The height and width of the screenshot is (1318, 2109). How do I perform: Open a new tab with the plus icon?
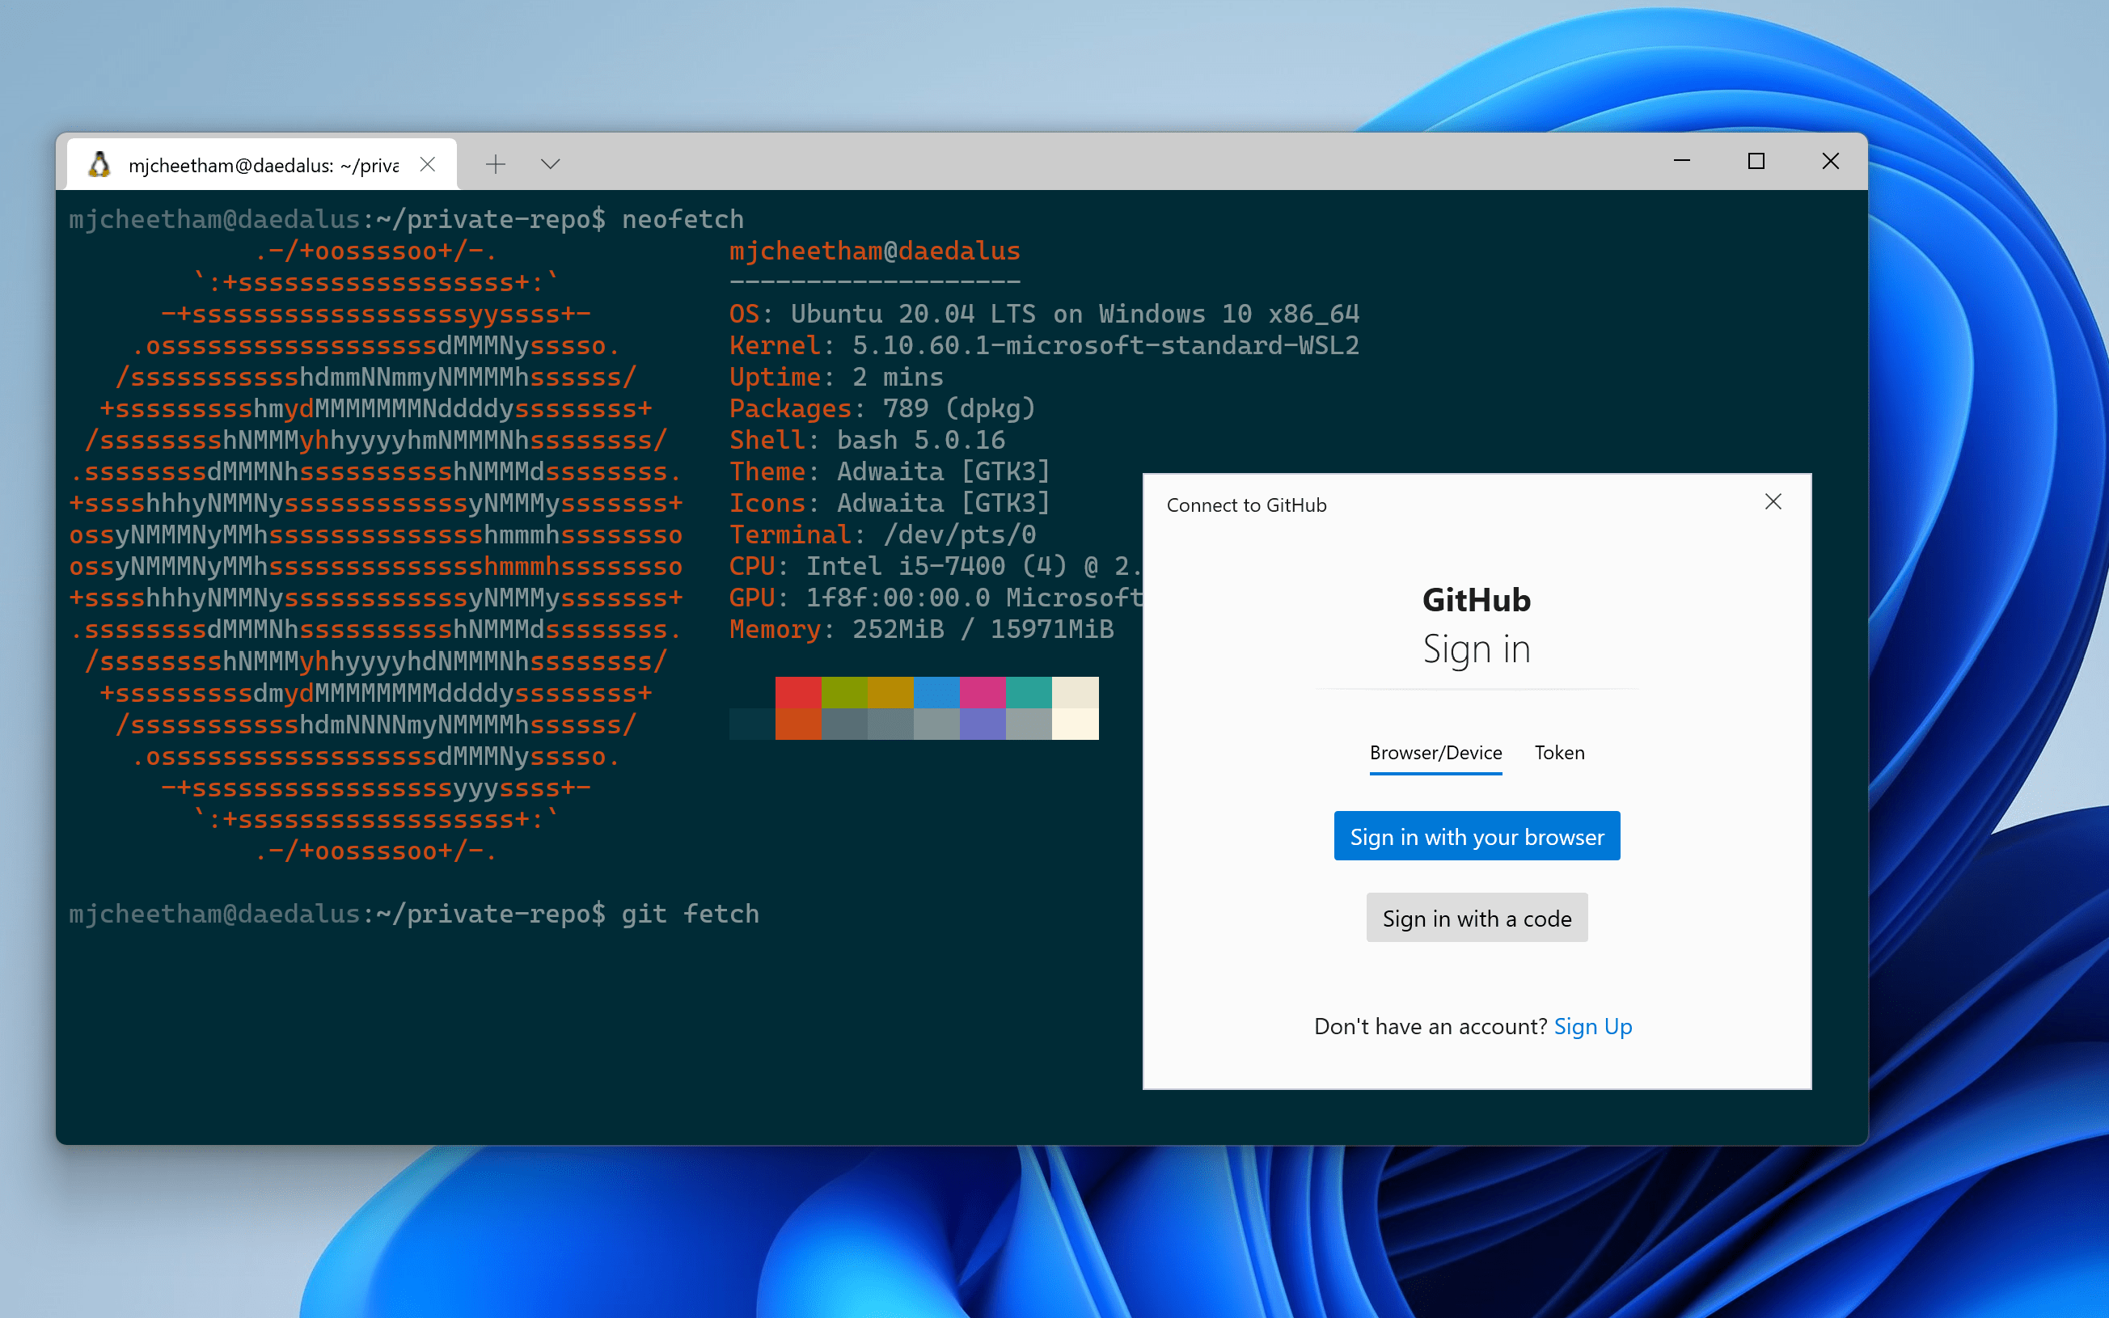(495, 163)
